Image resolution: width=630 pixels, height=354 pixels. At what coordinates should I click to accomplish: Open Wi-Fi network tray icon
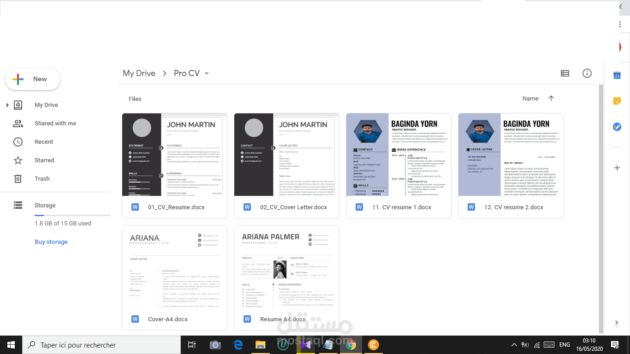pos(537,345)
